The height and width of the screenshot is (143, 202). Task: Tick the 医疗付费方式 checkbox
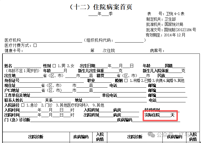[35, 45]
